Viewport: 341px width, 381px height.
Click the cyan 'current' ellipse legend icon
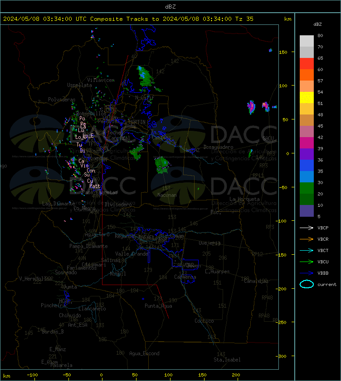tap(307, 284)
